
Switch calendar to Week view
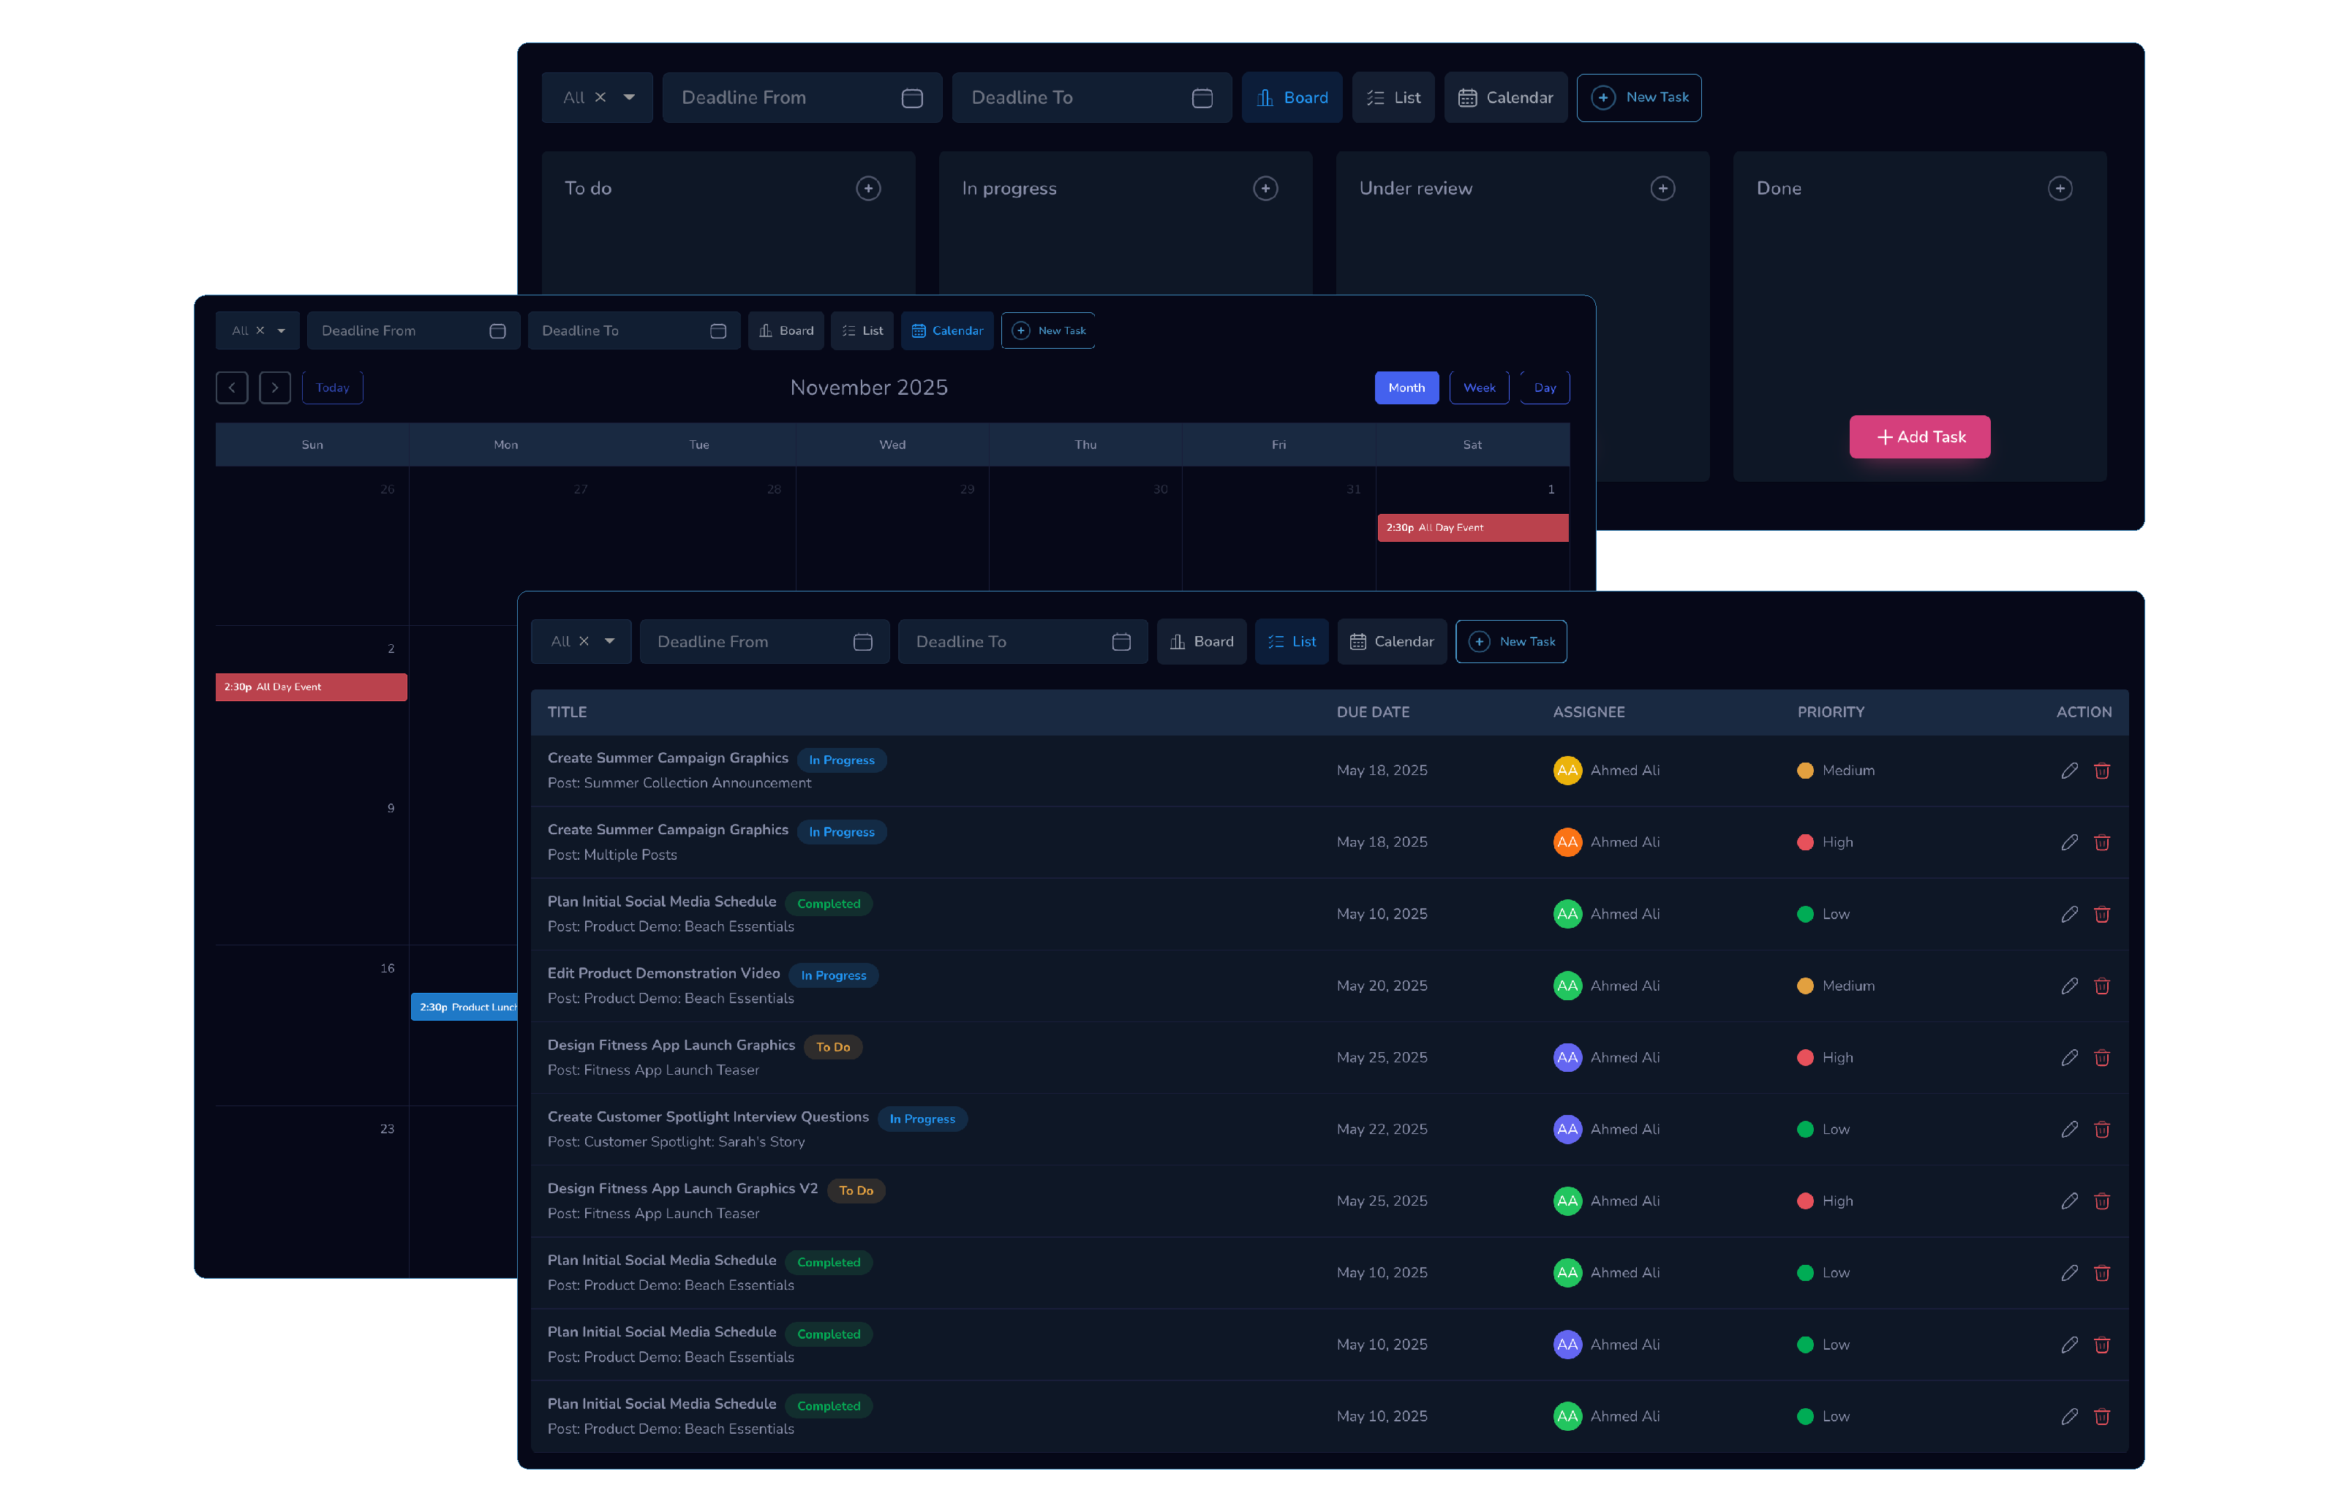click(x=1478, y=387)
